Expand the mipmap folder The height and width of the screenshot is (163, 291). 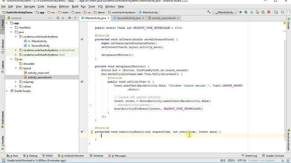point(16,82)
